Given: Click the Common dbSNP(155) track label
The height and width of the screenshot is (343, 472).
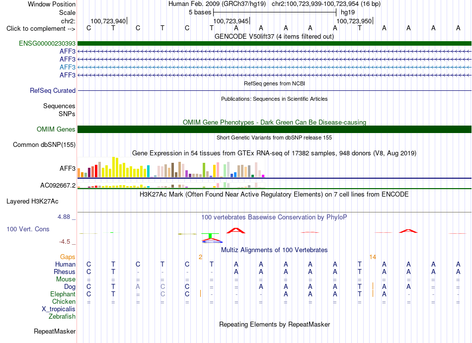Looking at the screenshot, I should [x=44, y=144].
